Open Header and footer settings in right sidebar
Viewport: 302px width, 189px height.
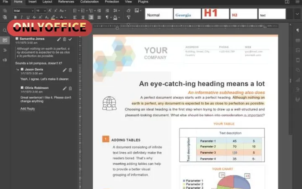click(297, 60)
